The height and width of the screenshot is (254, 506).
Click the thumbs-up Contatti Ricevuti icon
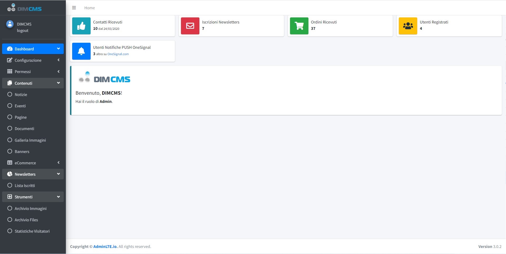click(x=81, y=26)
